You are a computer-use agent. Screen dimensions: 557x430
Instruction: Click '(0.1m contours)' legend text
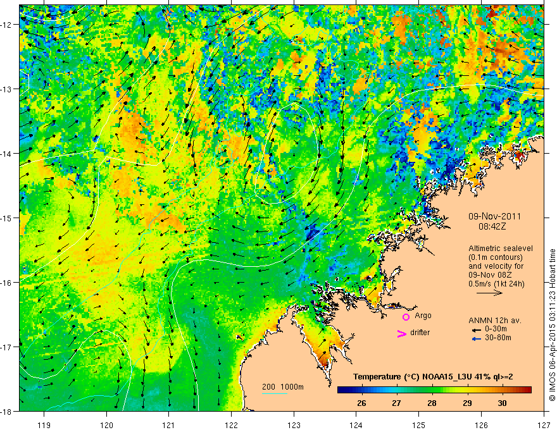point(496,257)
